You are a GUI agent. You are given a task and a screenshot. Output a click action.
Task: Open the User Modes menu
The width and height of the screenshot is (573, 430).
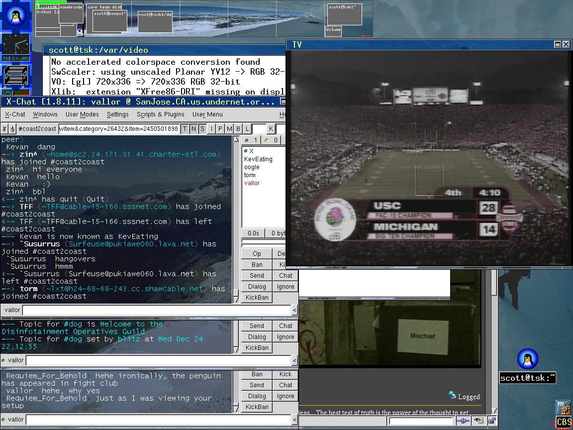point(82,114)
